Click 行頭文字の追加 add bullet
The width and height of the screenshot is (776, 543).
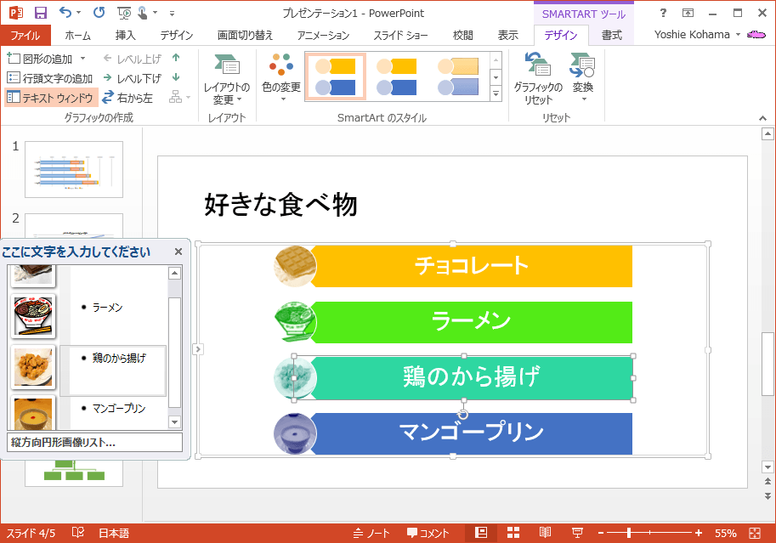pos(50,78)
